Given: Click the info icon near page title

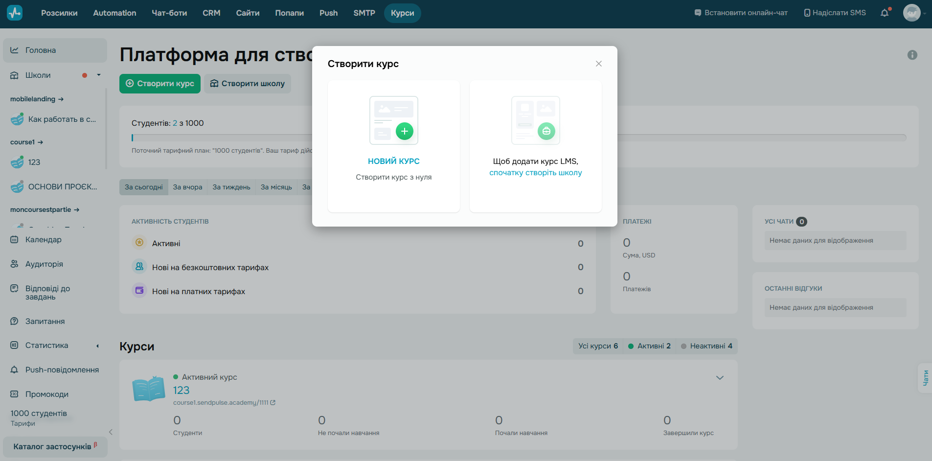Looking at the screenshot, I should tap(912, 55).
